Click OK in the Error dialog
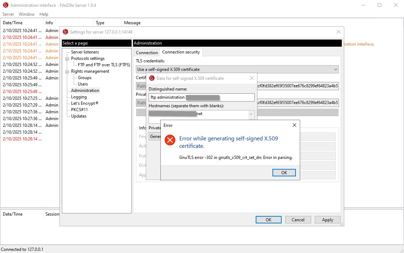This screenshot has width=404, height=253. pyautogui.click(x=284, y=173)
